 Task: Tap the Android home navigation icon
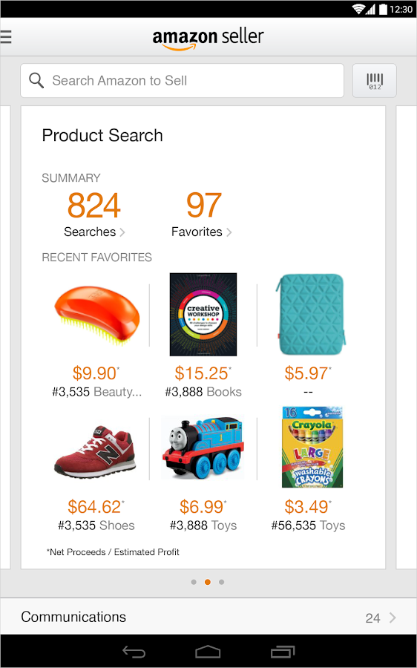coord(208,652)
